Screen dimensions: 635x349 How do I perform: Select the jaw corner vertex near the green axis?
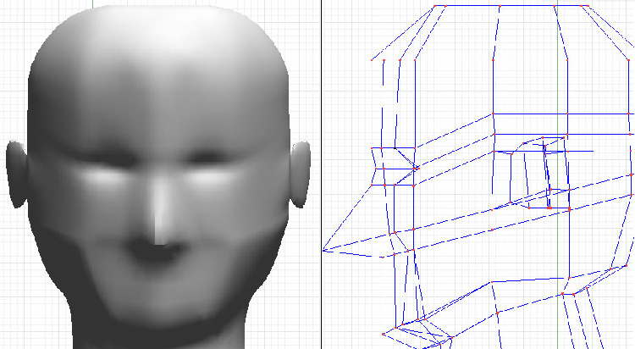click(x=562, y=294)
